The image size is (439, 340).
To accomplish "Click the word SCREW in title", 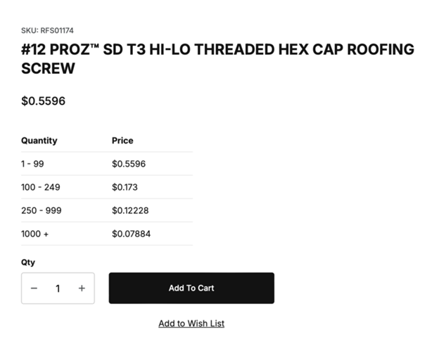I will (48, 68).
